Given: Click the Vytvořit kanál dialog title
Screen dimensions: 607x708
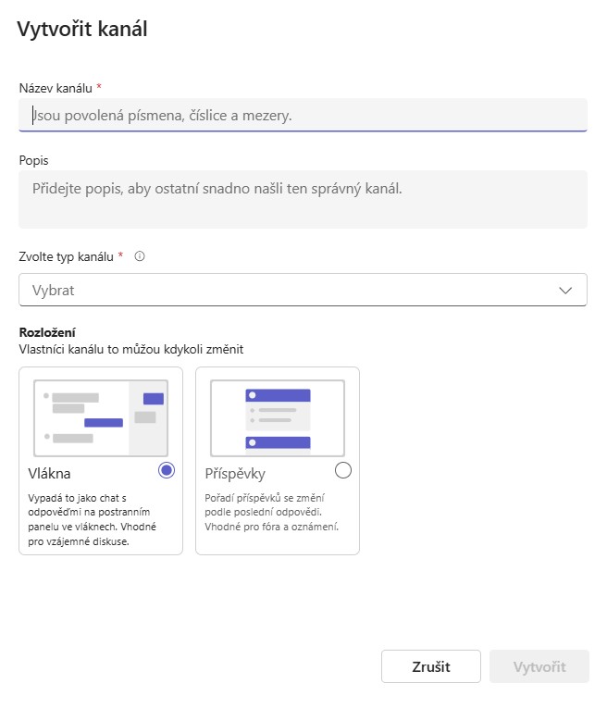Looking at the screenshot, I should (82, 30).
